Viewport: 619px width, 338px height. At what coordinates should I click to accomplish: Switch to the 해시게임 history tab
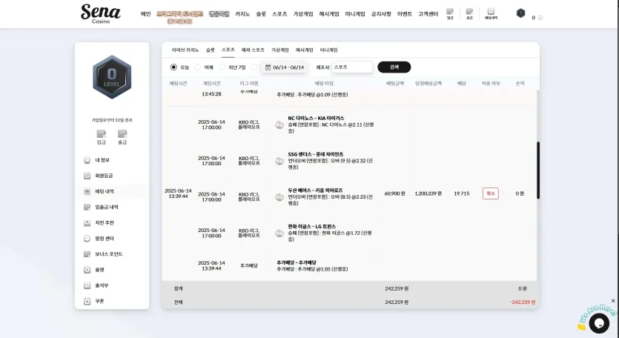click(x=305, y=50)
